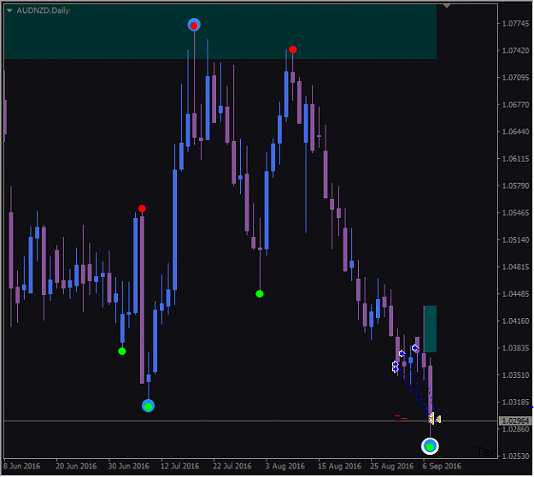The height and width of the screenshot is (477, 534).
Task: Click the 1.07745 price scale label
Action: tap(515, 24)
